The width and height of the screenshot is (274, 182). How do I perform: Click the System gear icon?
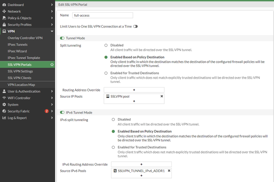click(4, 105)
